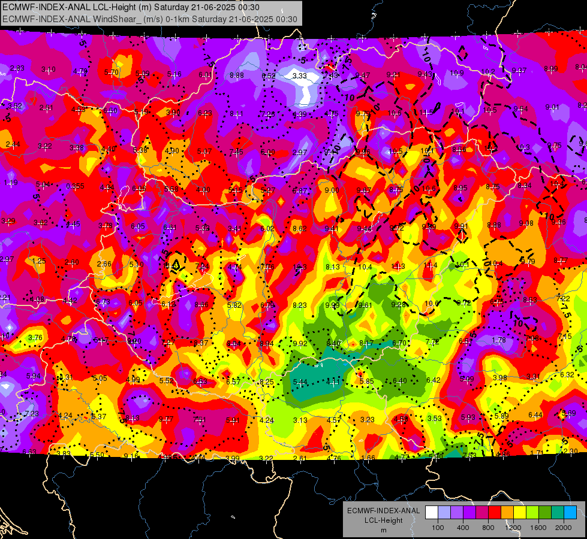587x539 pixels.
Task: Click the shear value "0.355"
Action: pyautogui.click(x=75, y=186)
